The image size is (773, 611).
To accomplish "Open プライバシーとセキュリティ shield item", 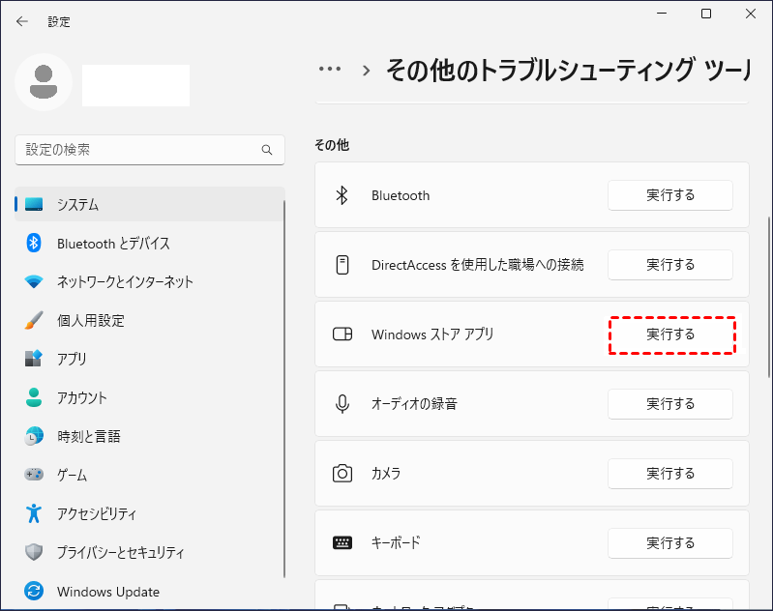I will pyautogui.click(x=120, y=553).
